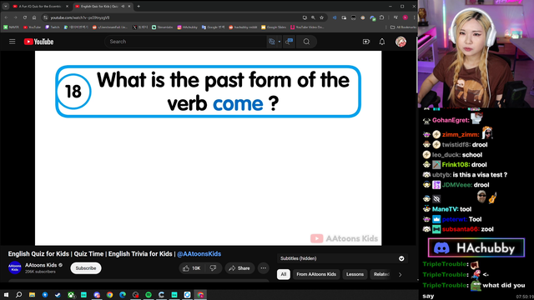Mute the English Quiz tab speaker icon
This screenshot has height=300, width=534.
(123, 6)
